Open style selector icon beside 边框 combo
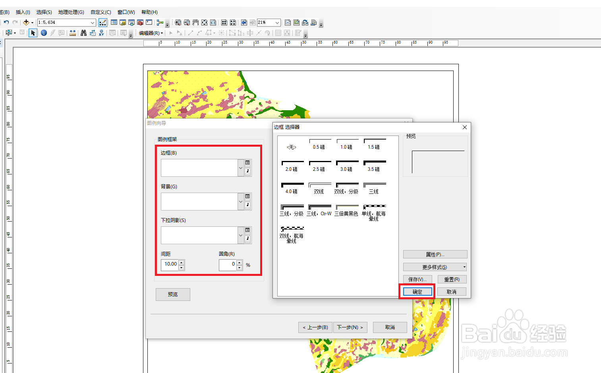Viewport: 601px width, 373px height. click(248, 163)
